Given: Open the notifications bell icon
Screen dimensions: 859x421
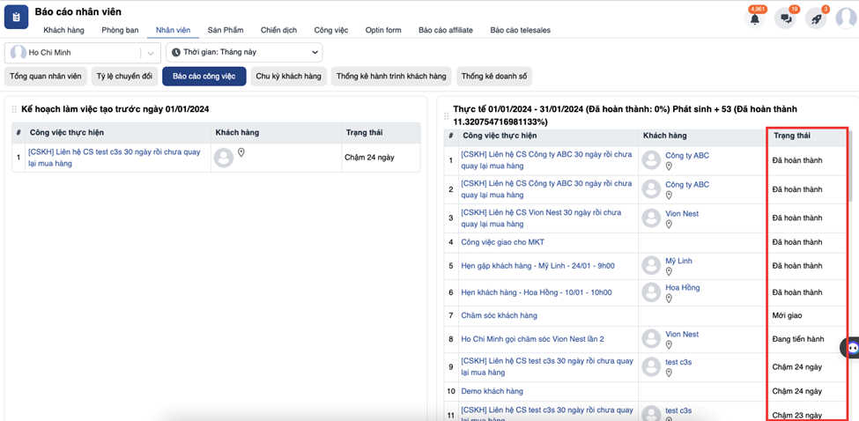Looking at the screenshot, I should point(754,18).
